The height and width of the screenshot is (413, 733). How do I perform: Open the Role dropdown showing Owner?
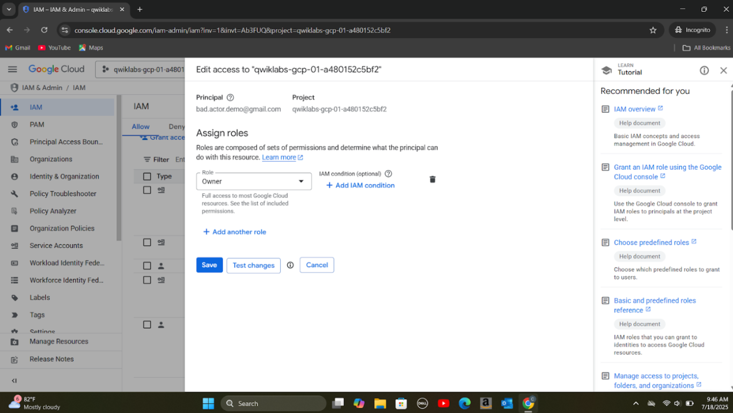pyautogui.click(x=253, y=181)
